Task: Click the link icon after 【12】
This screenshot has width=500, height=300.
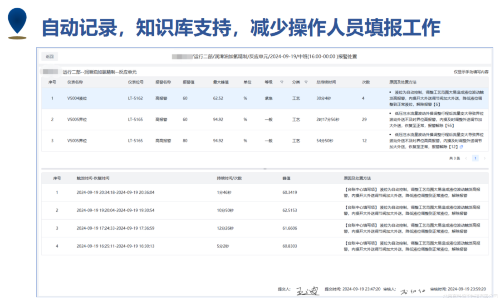Action: pos(461,147)
